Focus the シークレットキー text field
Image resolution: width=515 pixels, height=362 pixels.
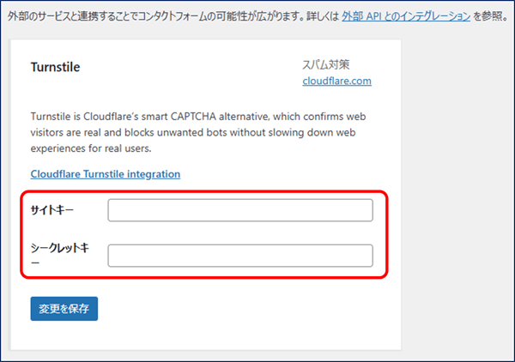coord(240,256)
